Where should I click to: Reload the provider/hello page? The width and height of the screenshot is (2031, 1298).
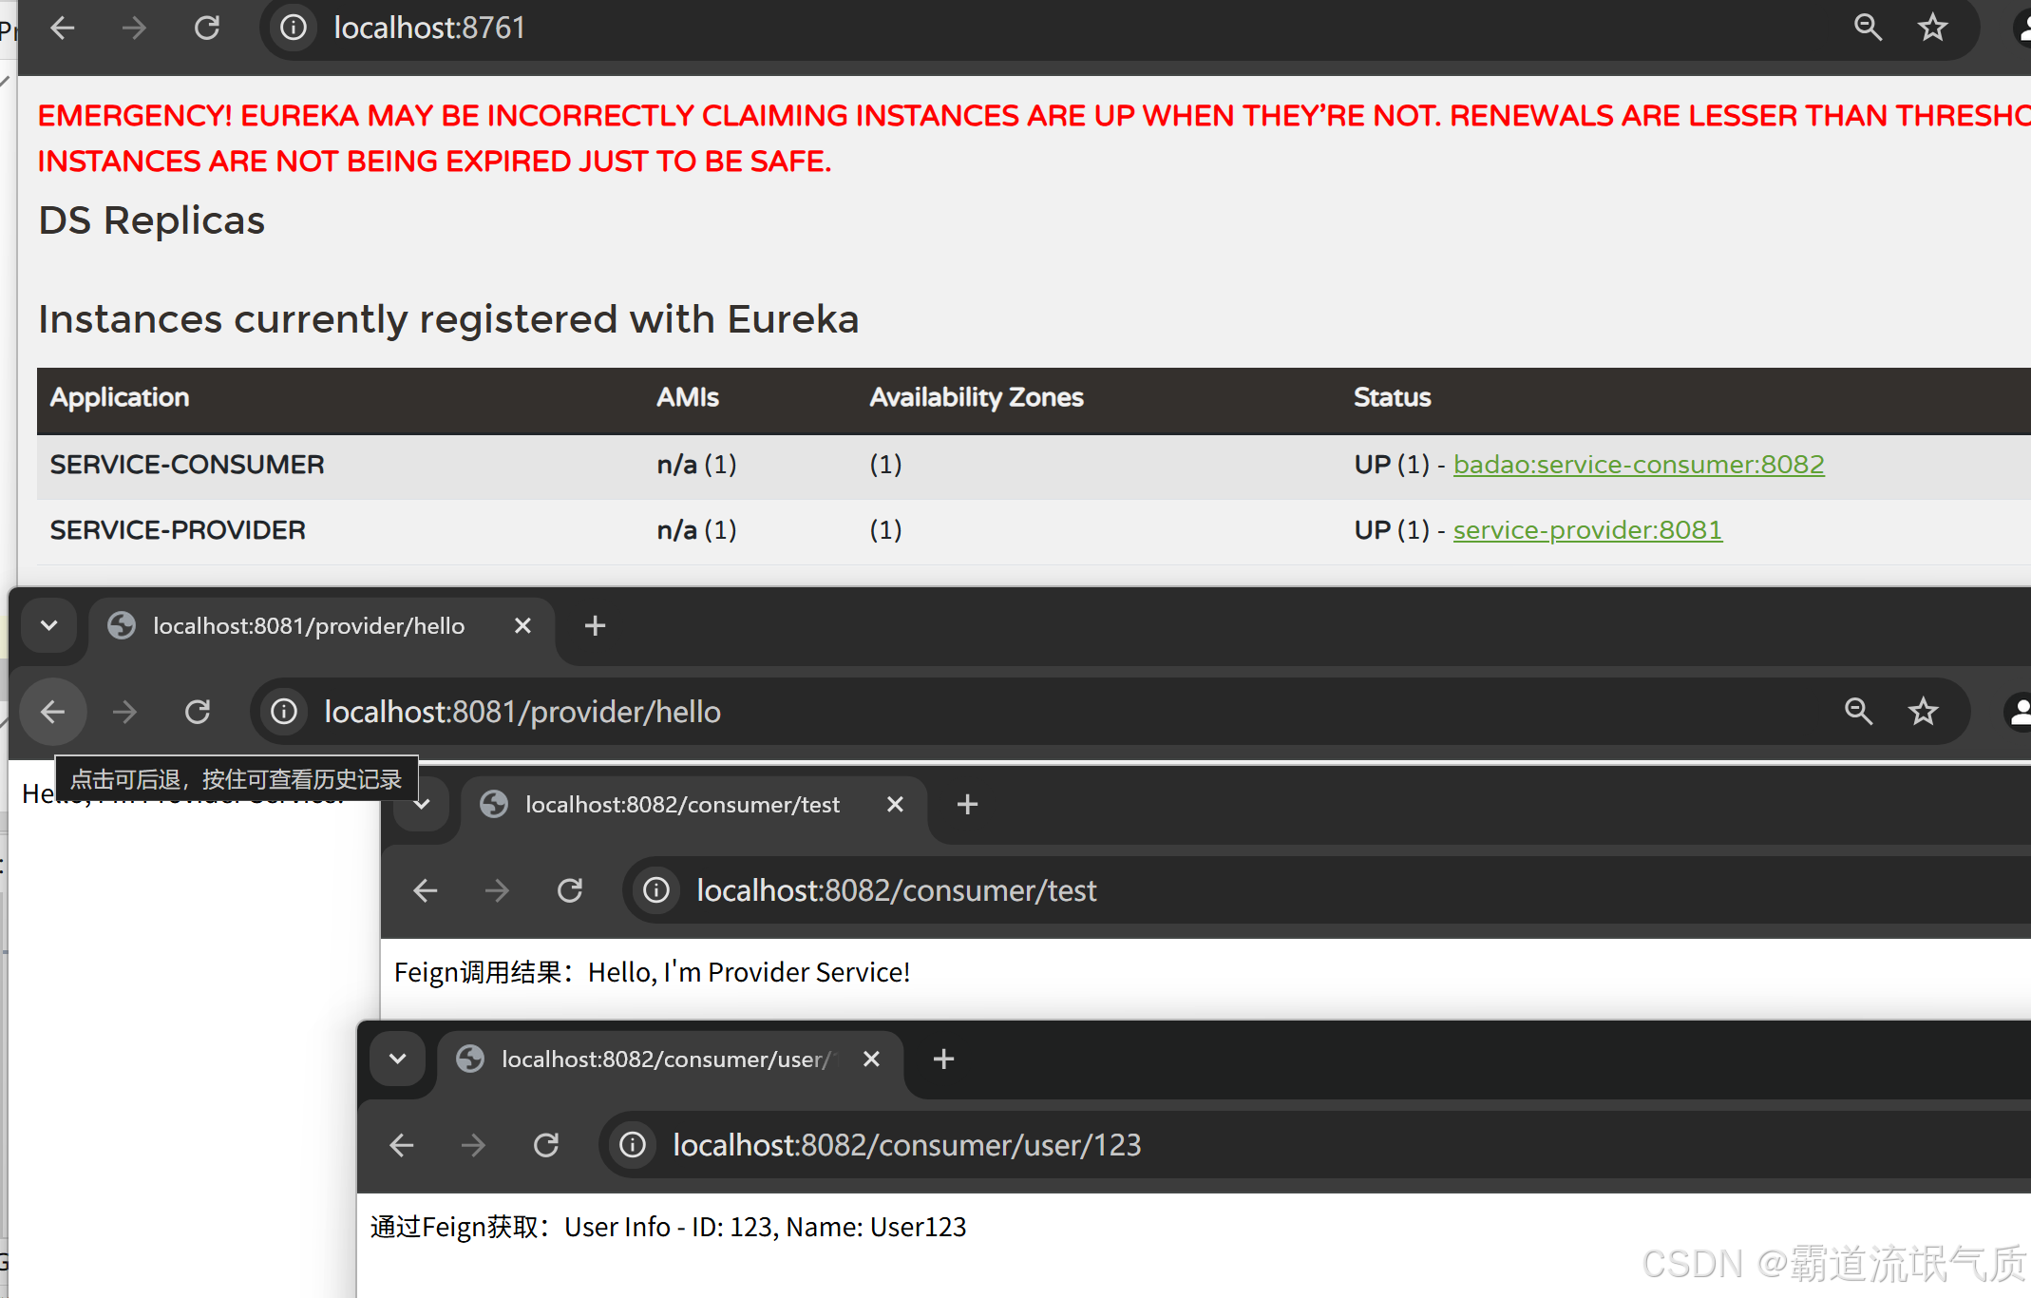[x=198, y=712]
